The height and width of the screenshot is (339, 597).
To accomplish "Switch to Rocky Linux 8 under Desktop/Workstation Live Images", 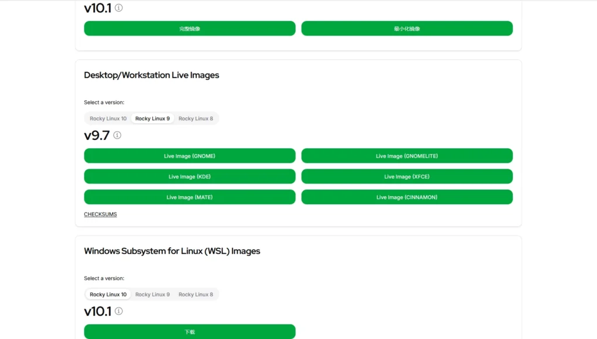I will coord(196,118).
